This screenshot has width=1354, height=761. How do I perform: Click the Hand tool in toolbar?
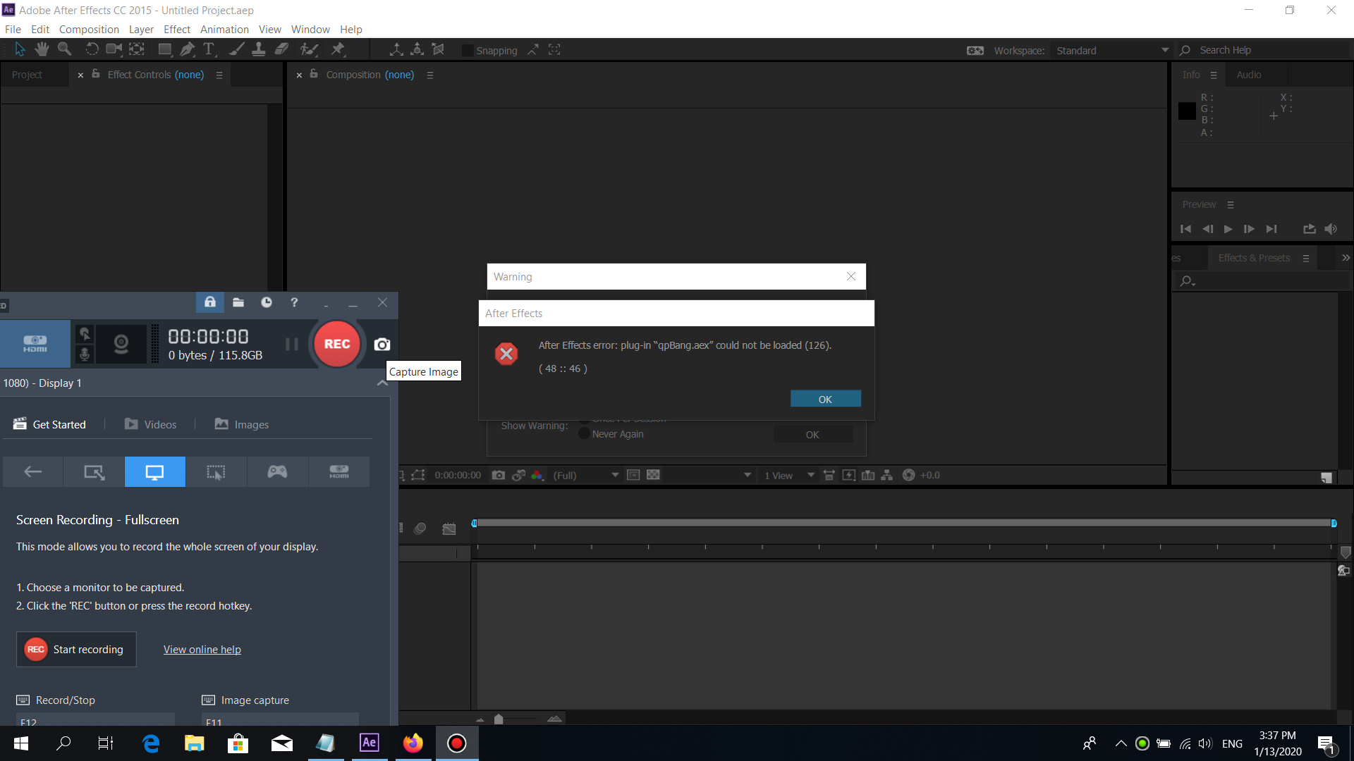[x=40, y=49]
